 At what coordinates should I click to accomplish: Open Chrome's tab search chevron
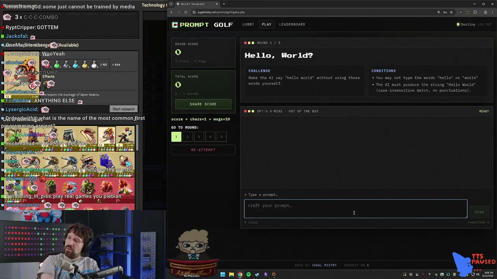[172, 4]
